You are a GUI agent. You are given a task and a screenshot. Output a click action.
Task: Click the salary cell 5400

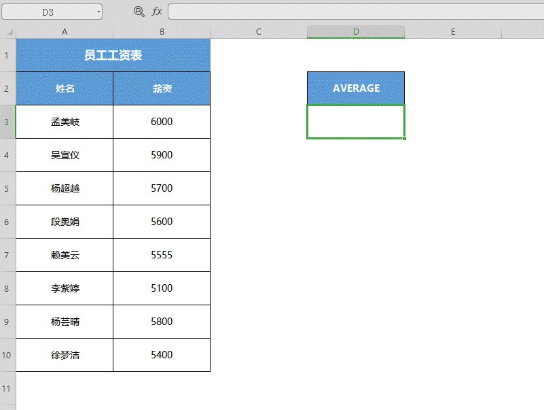point(162,356)
